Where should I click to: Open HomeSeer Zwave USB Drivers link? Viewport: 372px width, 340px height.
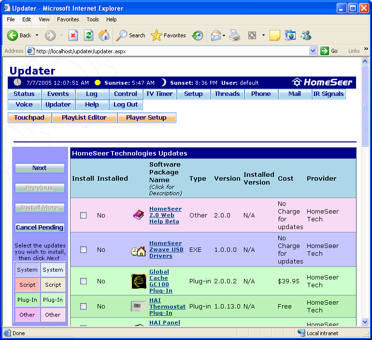[166, 249]
